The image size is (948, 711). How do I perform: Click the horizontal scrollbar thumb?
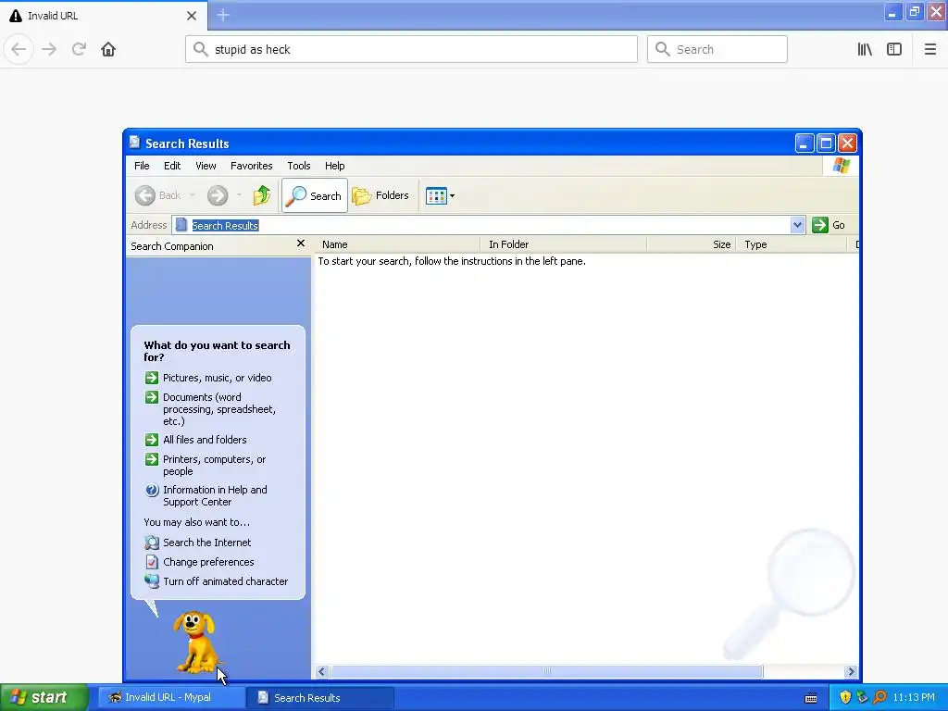[x=546, y=672]
